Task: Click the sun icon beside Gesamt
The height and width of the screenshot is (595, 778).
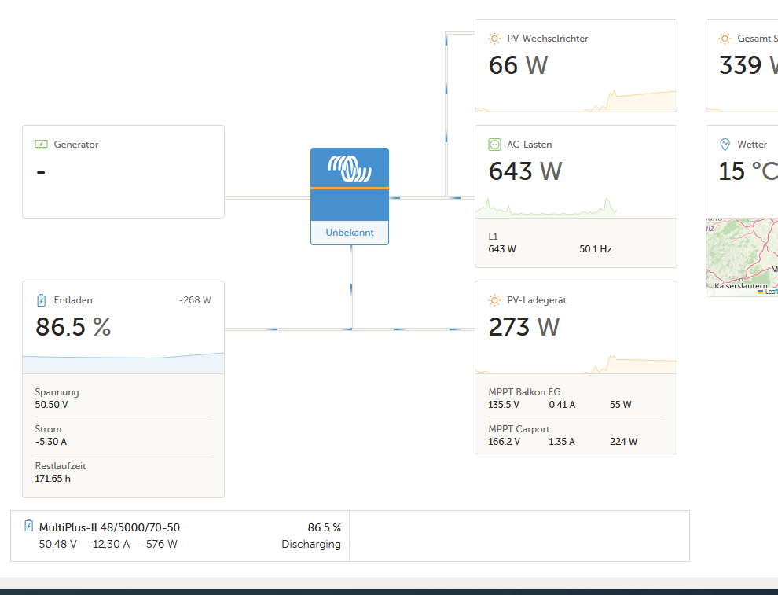Action: point(725,39)
